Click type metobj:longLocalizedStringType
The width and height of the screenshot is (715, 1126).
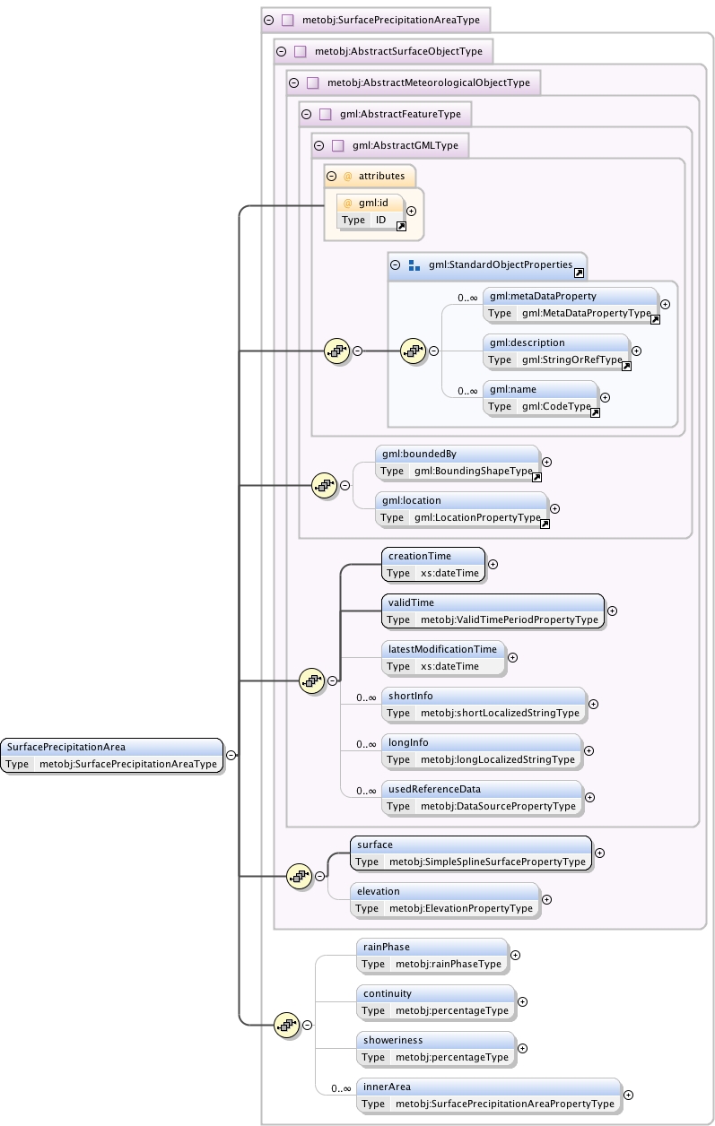[x=498, y=759]
